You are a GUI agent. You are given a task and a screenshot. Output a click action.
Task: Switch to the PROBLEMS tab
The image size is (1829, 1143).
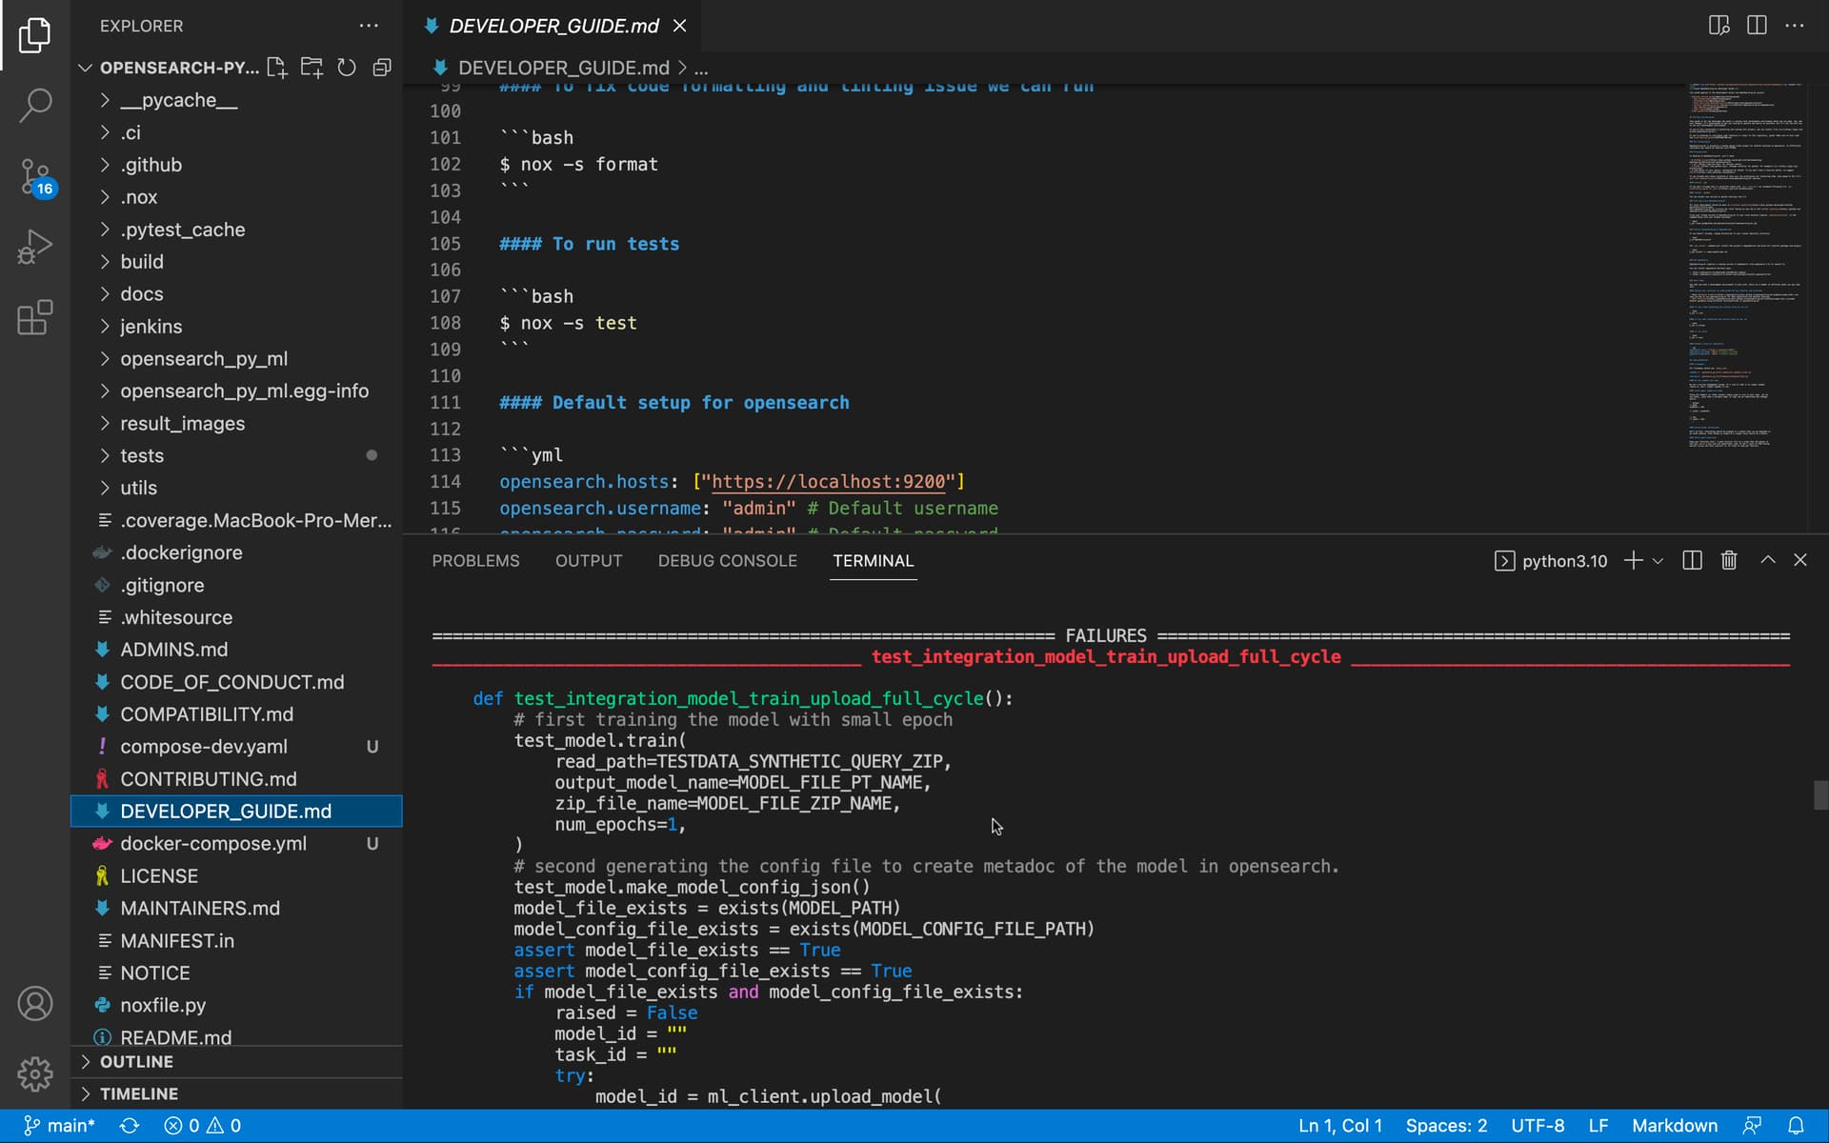tap(475, 561)
